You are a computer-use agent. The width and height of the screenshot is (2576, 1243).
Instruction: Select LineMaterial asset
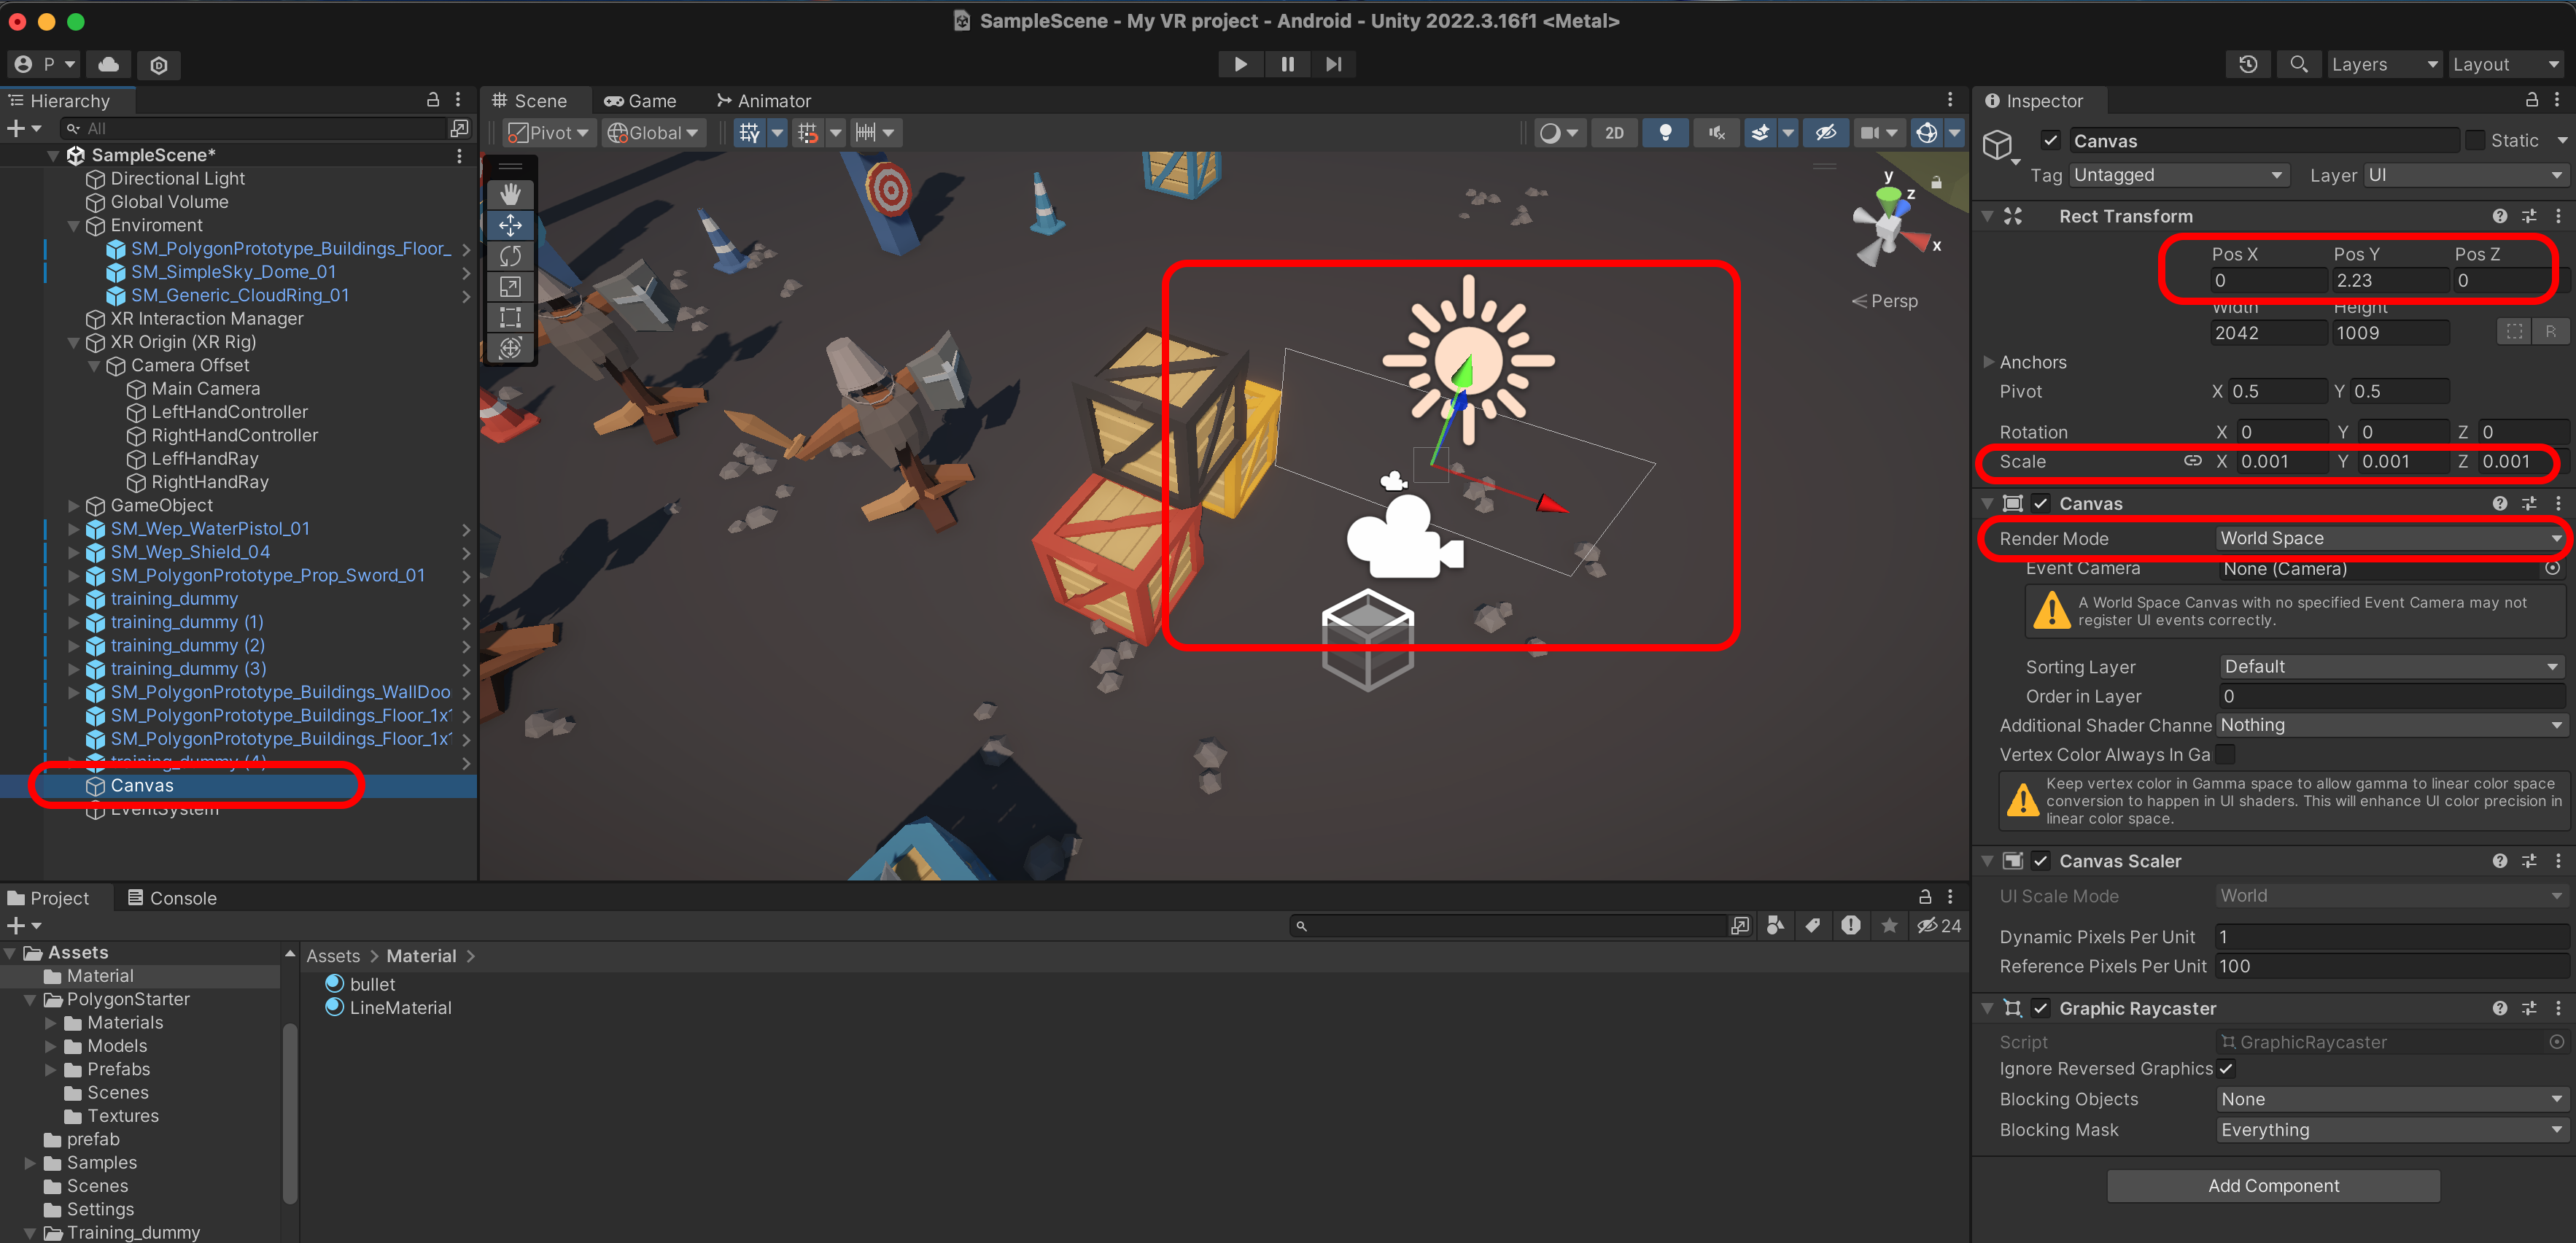[x=400, y=1008]
